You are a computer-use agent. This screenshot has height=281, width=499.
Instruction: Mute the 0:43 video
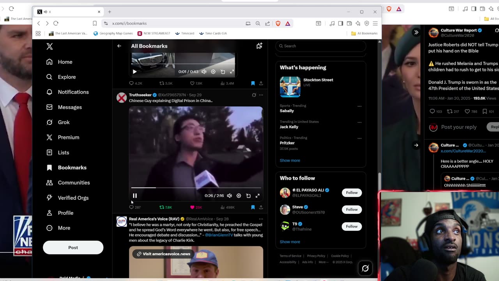click(204, 72)
